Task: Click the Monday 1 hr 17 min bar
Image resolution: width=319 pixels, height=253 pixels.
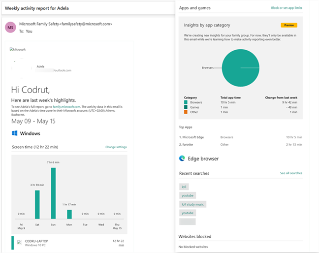Action: tap(69, 214)
